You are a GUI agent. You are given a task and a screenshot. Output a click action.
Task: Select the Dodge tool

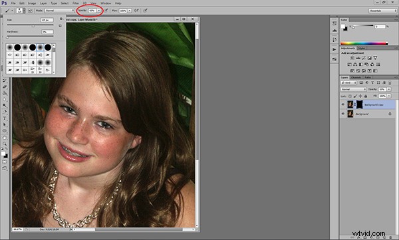(5, 105)
